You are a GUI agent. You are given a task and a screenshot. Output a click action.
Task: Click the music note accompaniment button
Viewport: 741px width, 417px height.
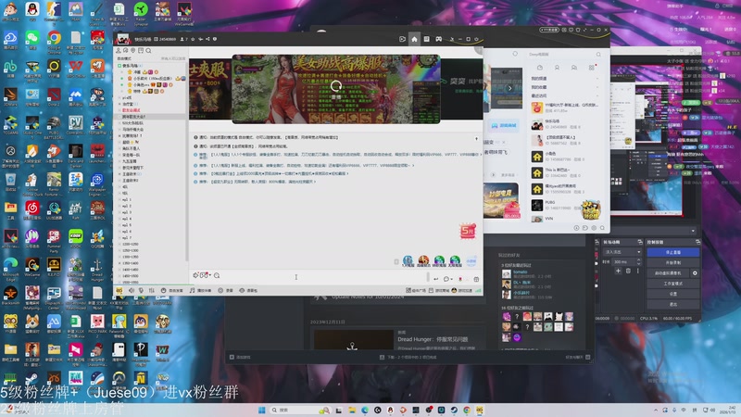[x=200, y=290]
